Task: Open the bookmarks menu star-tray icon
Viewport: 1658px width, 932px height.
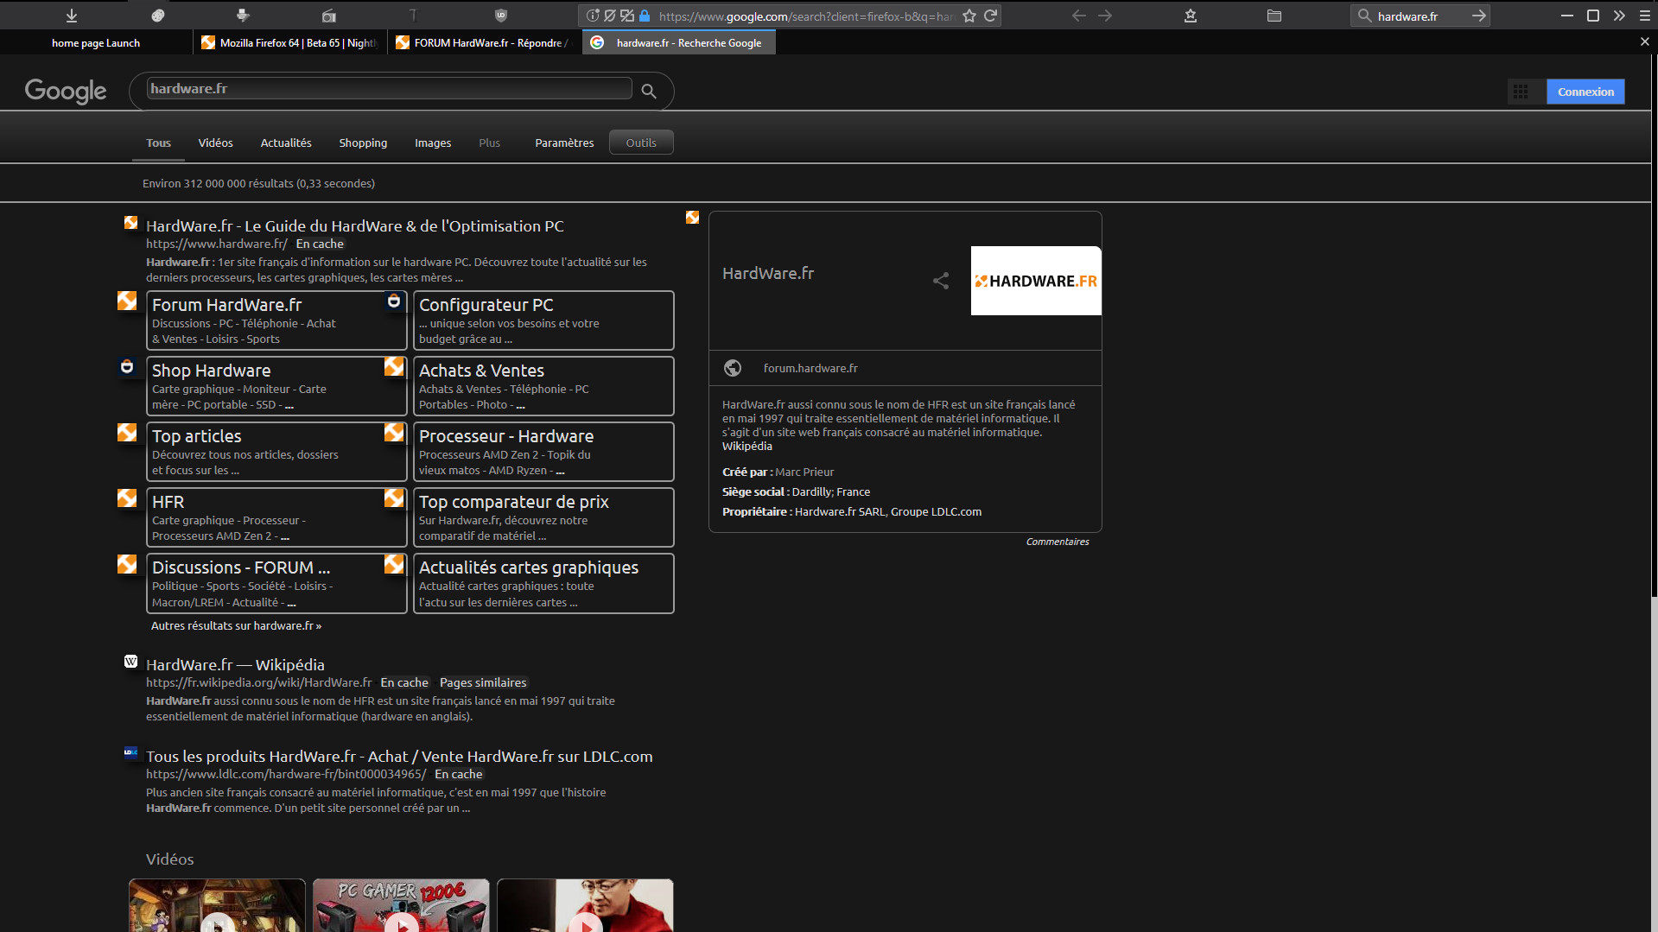Action: coord(1191,16)
